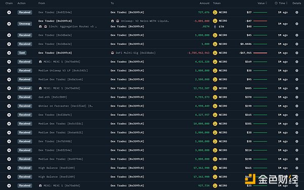Sort by the Value column arrows
The image size is (304, 190).
pos(266,3)
